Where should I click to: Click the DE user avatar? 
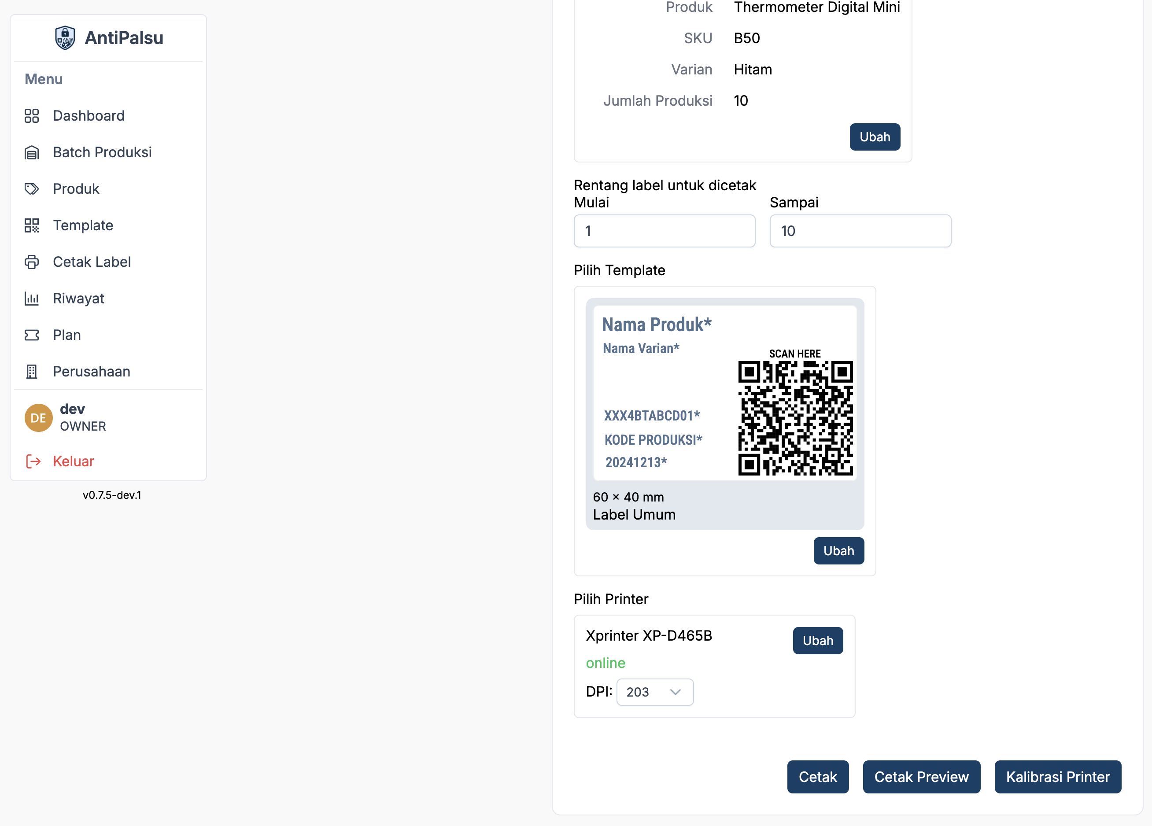click(39, 417)
